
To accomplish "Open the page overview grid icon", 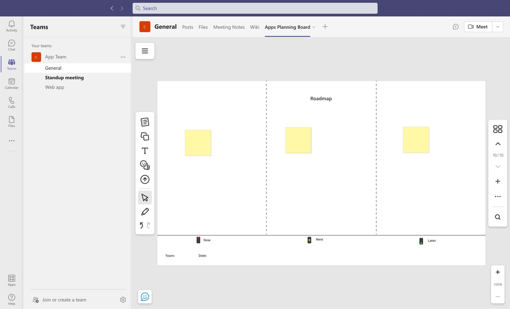I will 498,128.
